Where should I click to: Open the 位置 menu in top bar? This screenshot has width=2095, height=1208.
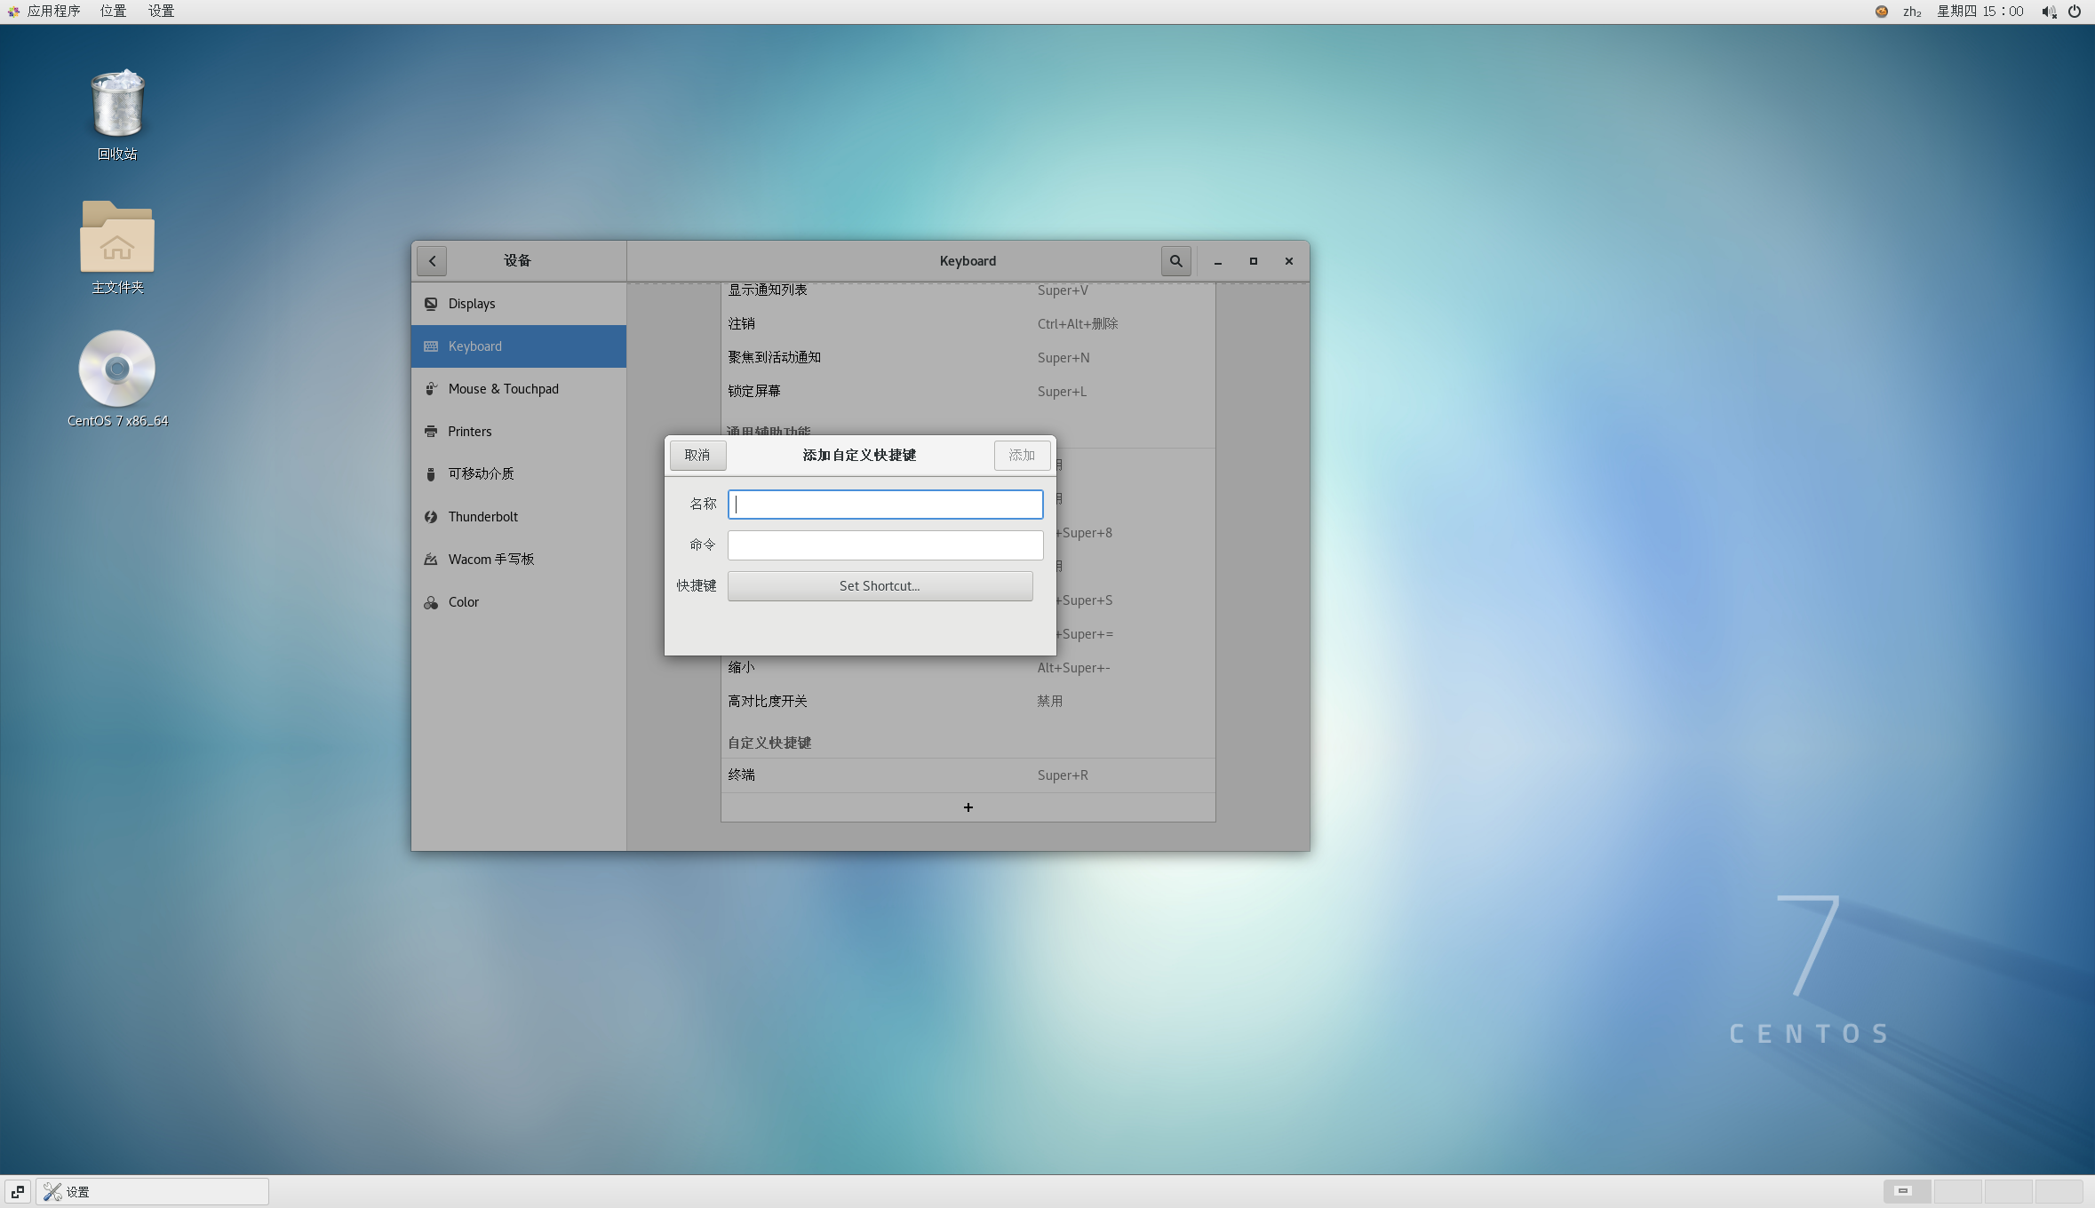(x=113, y=12)
